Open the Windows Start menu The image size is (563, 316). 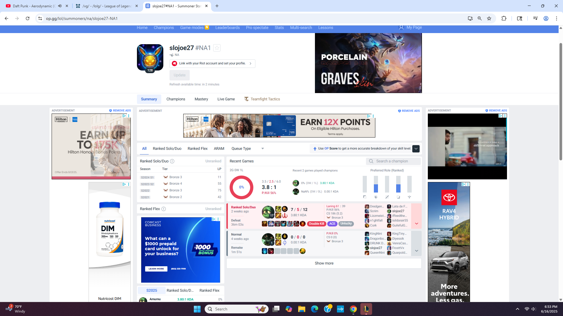(x=197, y=309)
